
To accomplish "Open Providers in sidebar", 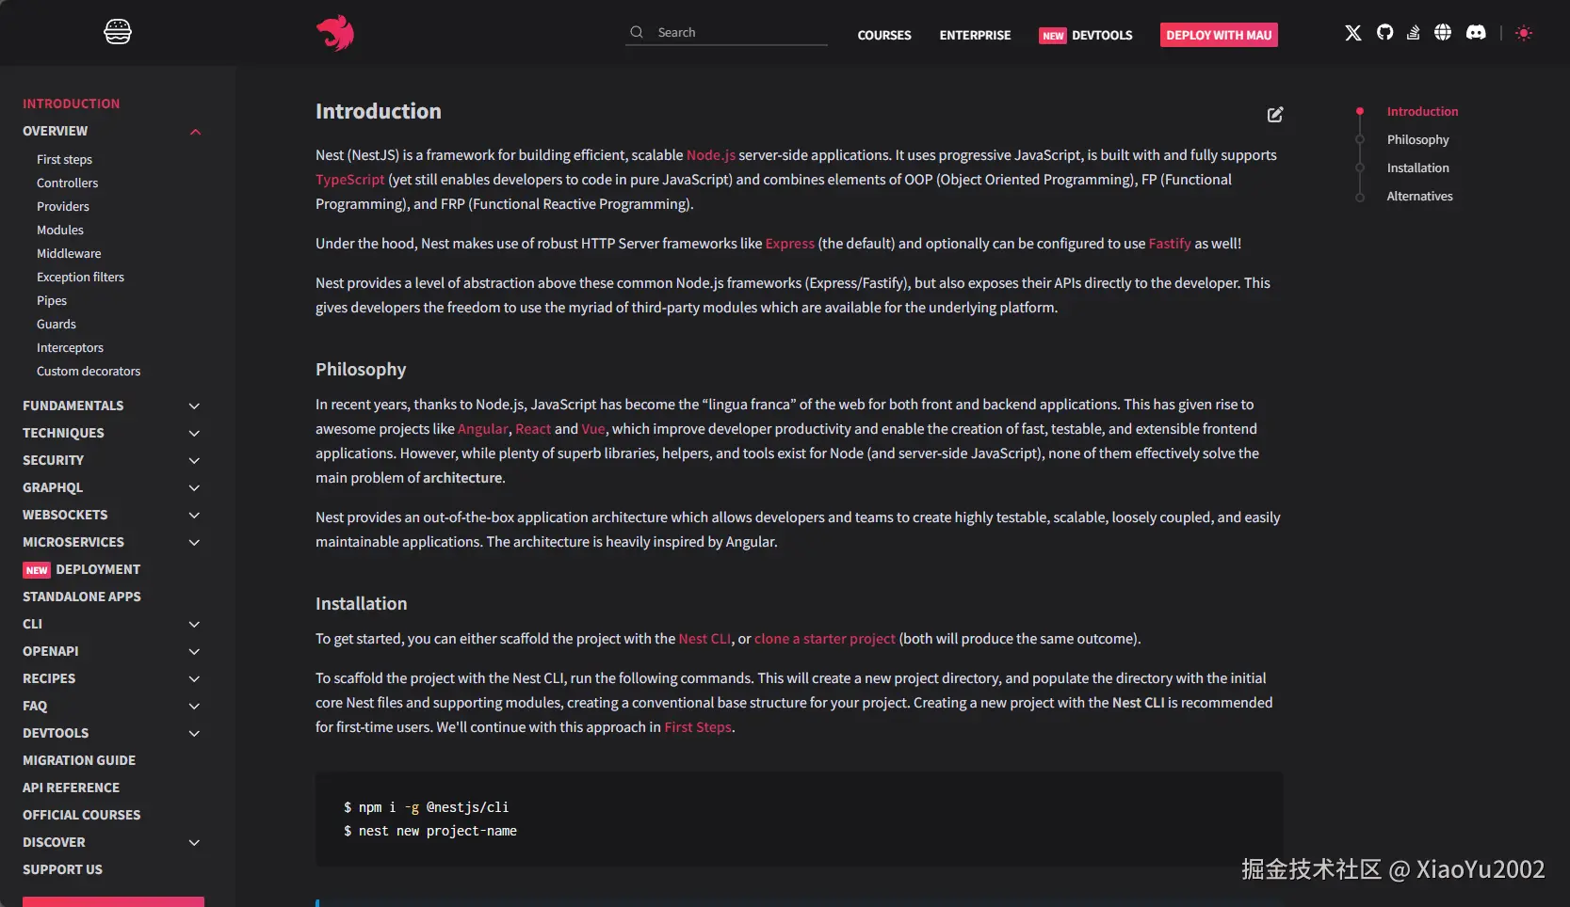I will 63,207.
